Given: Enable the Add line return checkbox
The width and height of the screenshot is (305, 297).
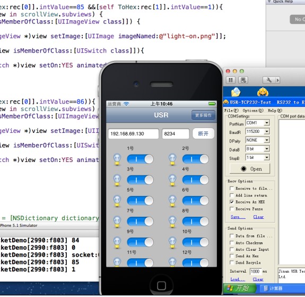Looking at the screenshot, I should point(231,196).
